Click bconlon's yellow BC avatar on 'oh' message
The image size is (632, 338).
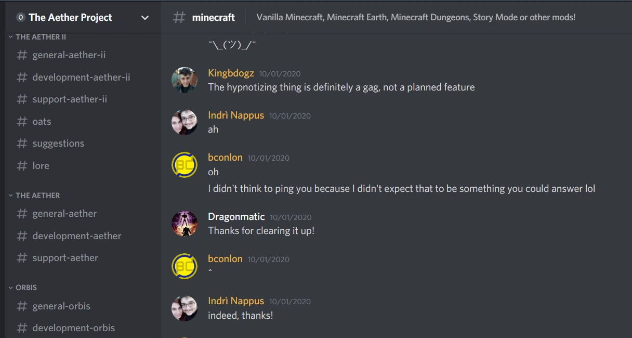(x=185, y=165)
